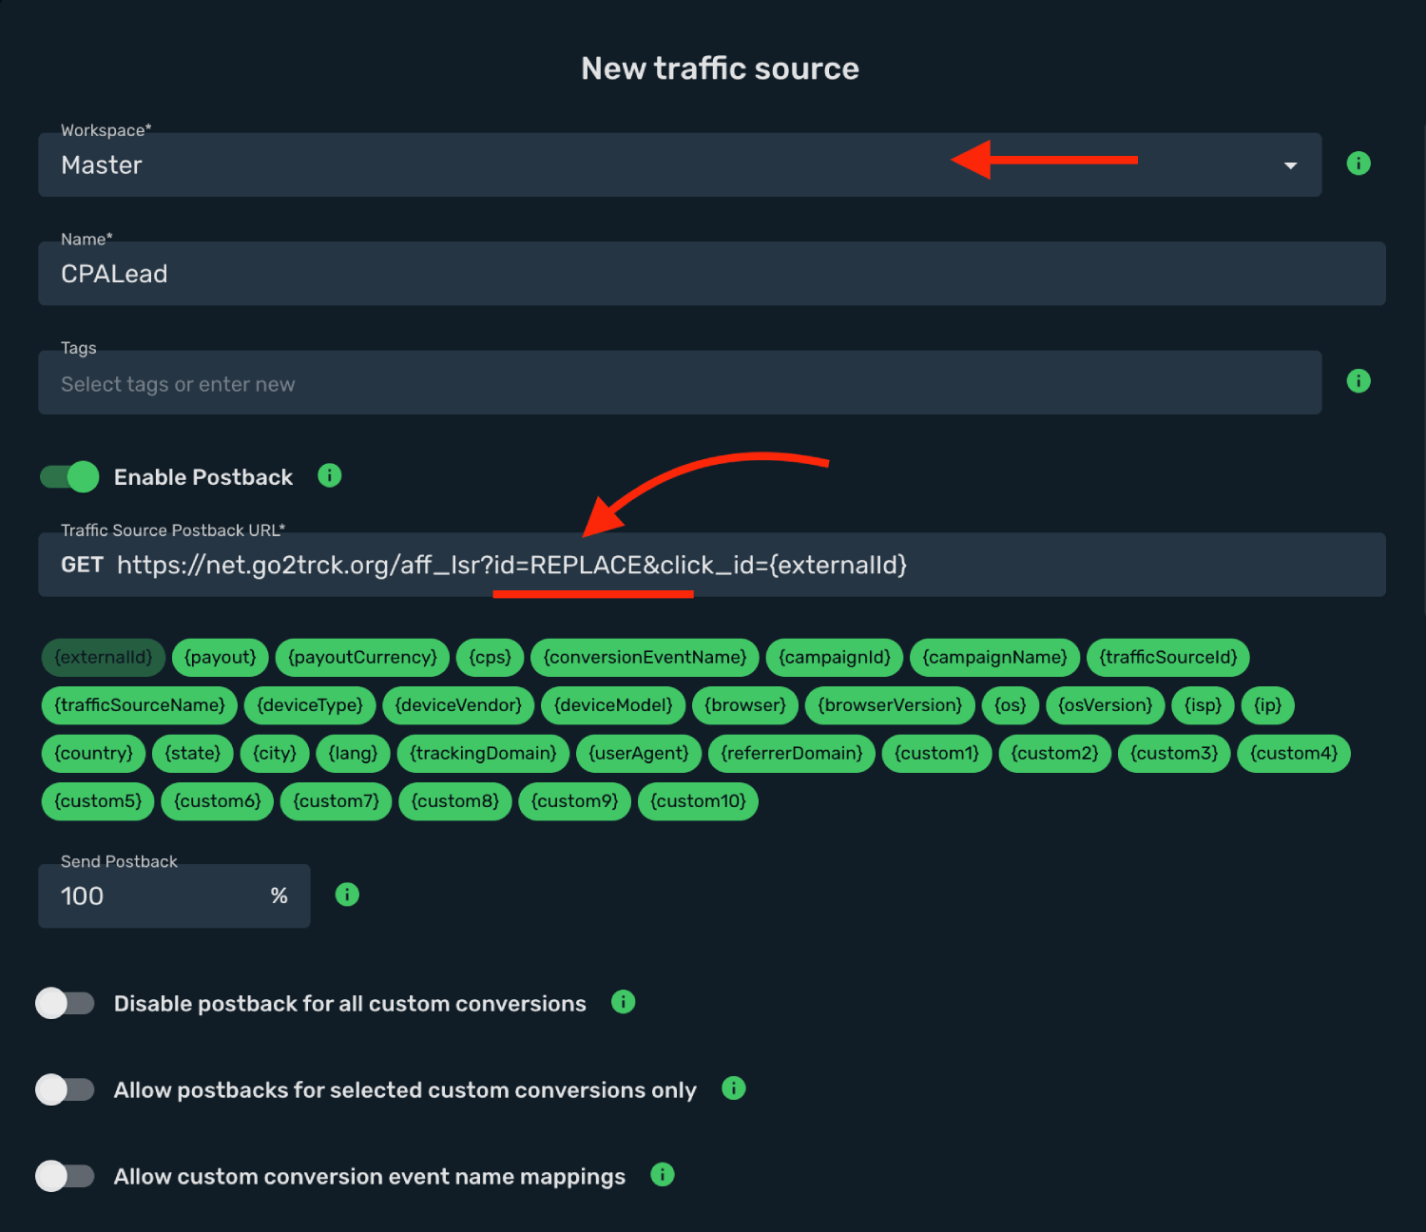
Task: Open info for custom conversion event name mappings
Action: [663, 1175]
